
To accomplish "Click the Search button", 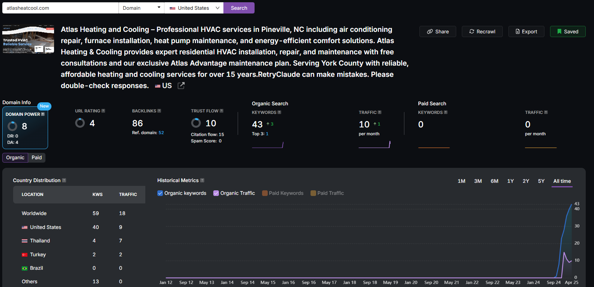I will (239, 8).
